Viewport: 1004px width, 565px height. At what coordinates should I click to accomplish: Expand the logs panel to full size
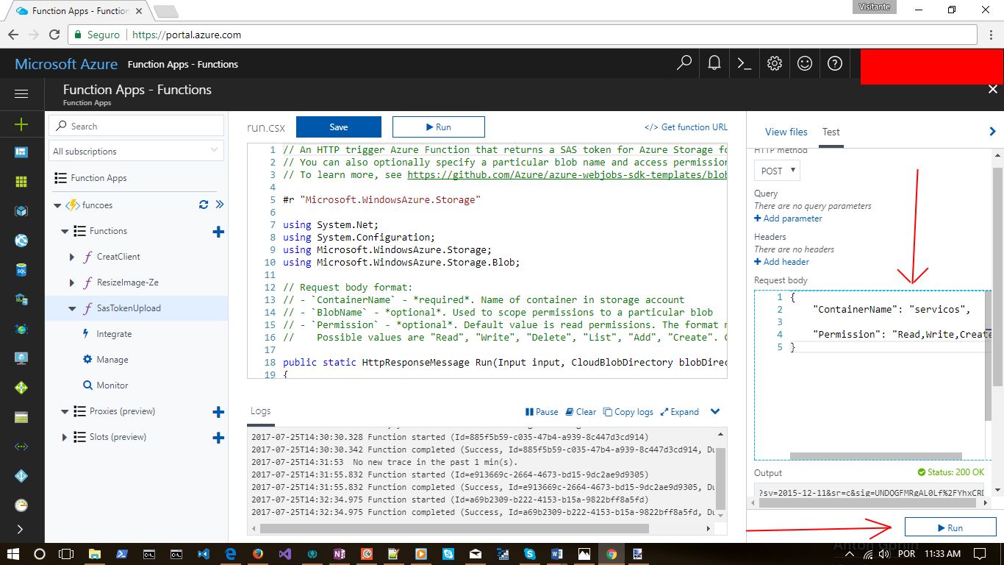coord(680,412)
